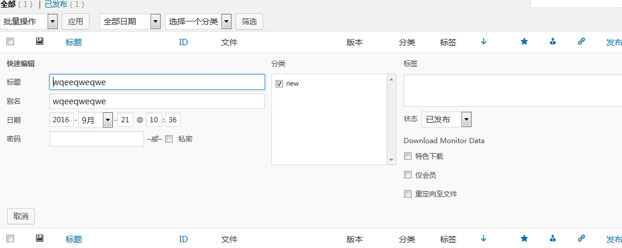The width and height of the screenshot is (622, 248).
Task: Click the category list scrollbar
Action: (x=391, y=119)
